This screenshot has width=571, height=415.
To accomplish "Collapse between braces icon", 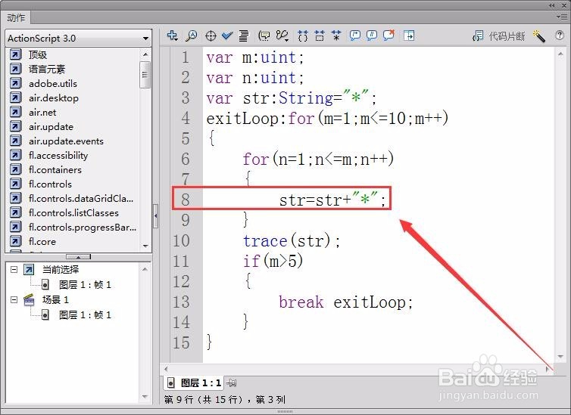I will pos(303,36).
